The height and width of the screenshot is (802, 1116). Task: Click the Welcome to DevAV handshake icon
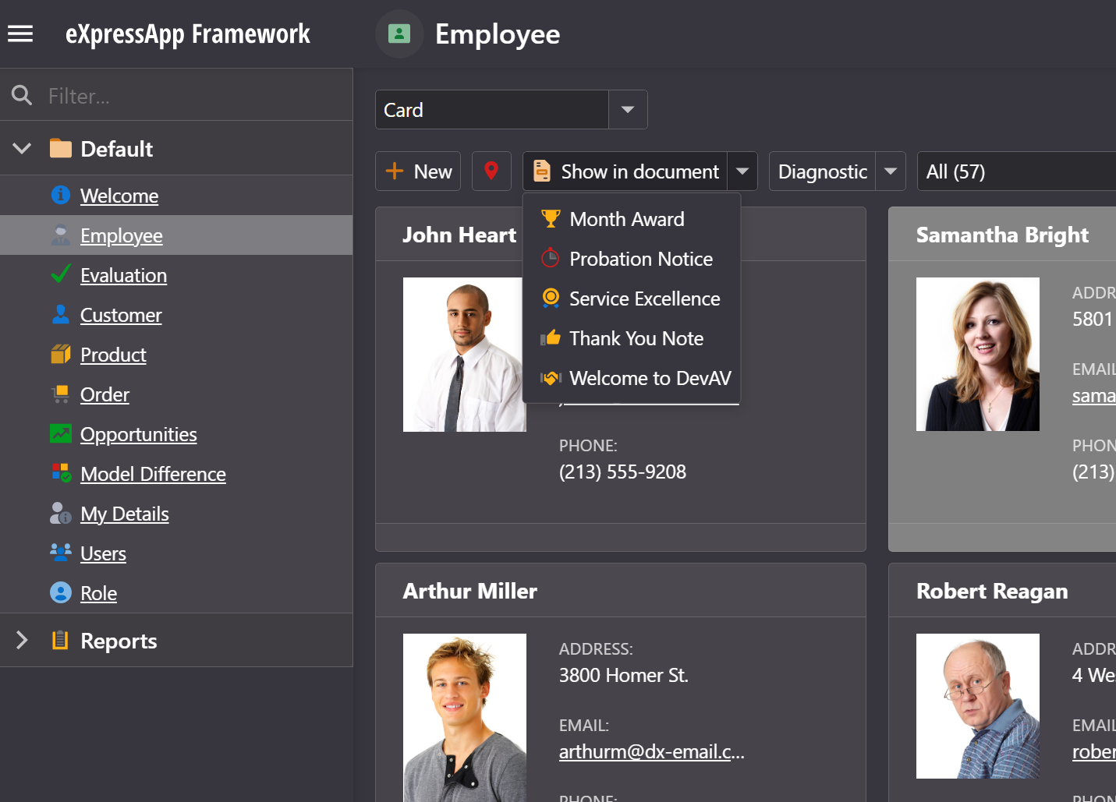551,378
